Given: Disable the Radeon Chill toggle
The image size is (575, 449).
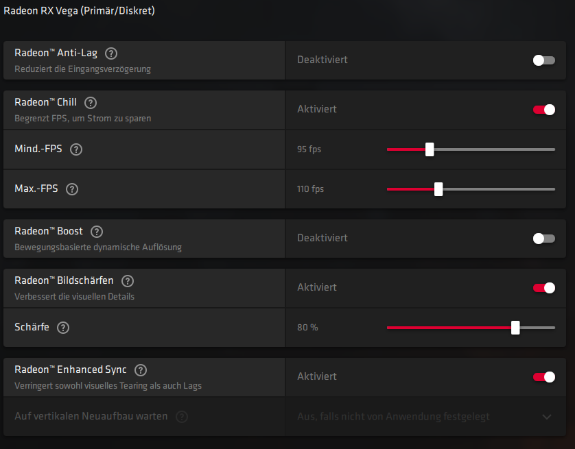Looking at the screenshot, I should [543, 110].
